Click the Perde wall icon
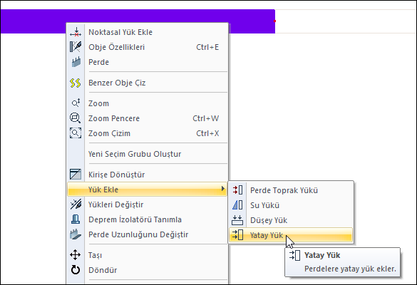 [76, 62]
